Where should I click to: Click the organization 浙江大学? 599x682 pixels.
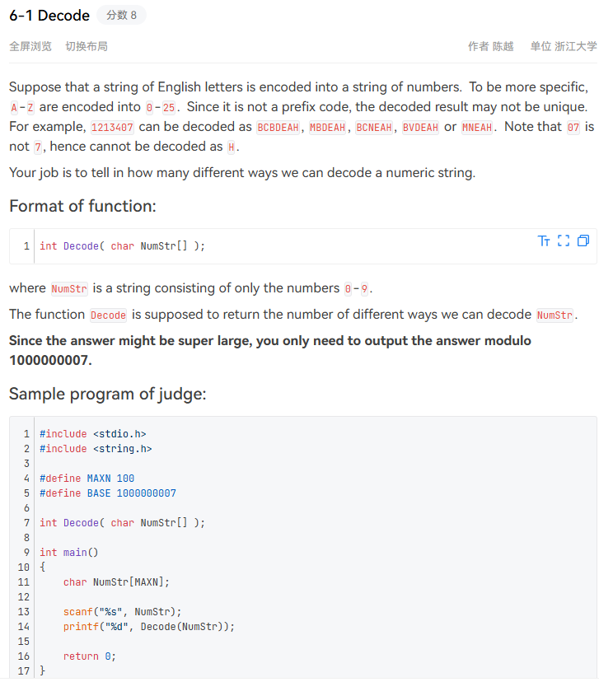click(x=577, y=46)
